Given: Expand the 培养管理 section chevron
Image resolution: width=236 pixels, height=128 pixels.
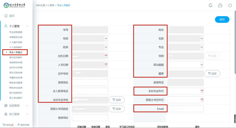Looking at the screenshot, I should coord(27,106).
